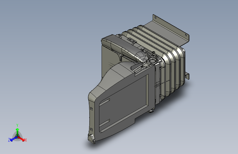Select the upper slot cutout on front panel
Screen dimensions: 238x154
click(x=105, y=102)
